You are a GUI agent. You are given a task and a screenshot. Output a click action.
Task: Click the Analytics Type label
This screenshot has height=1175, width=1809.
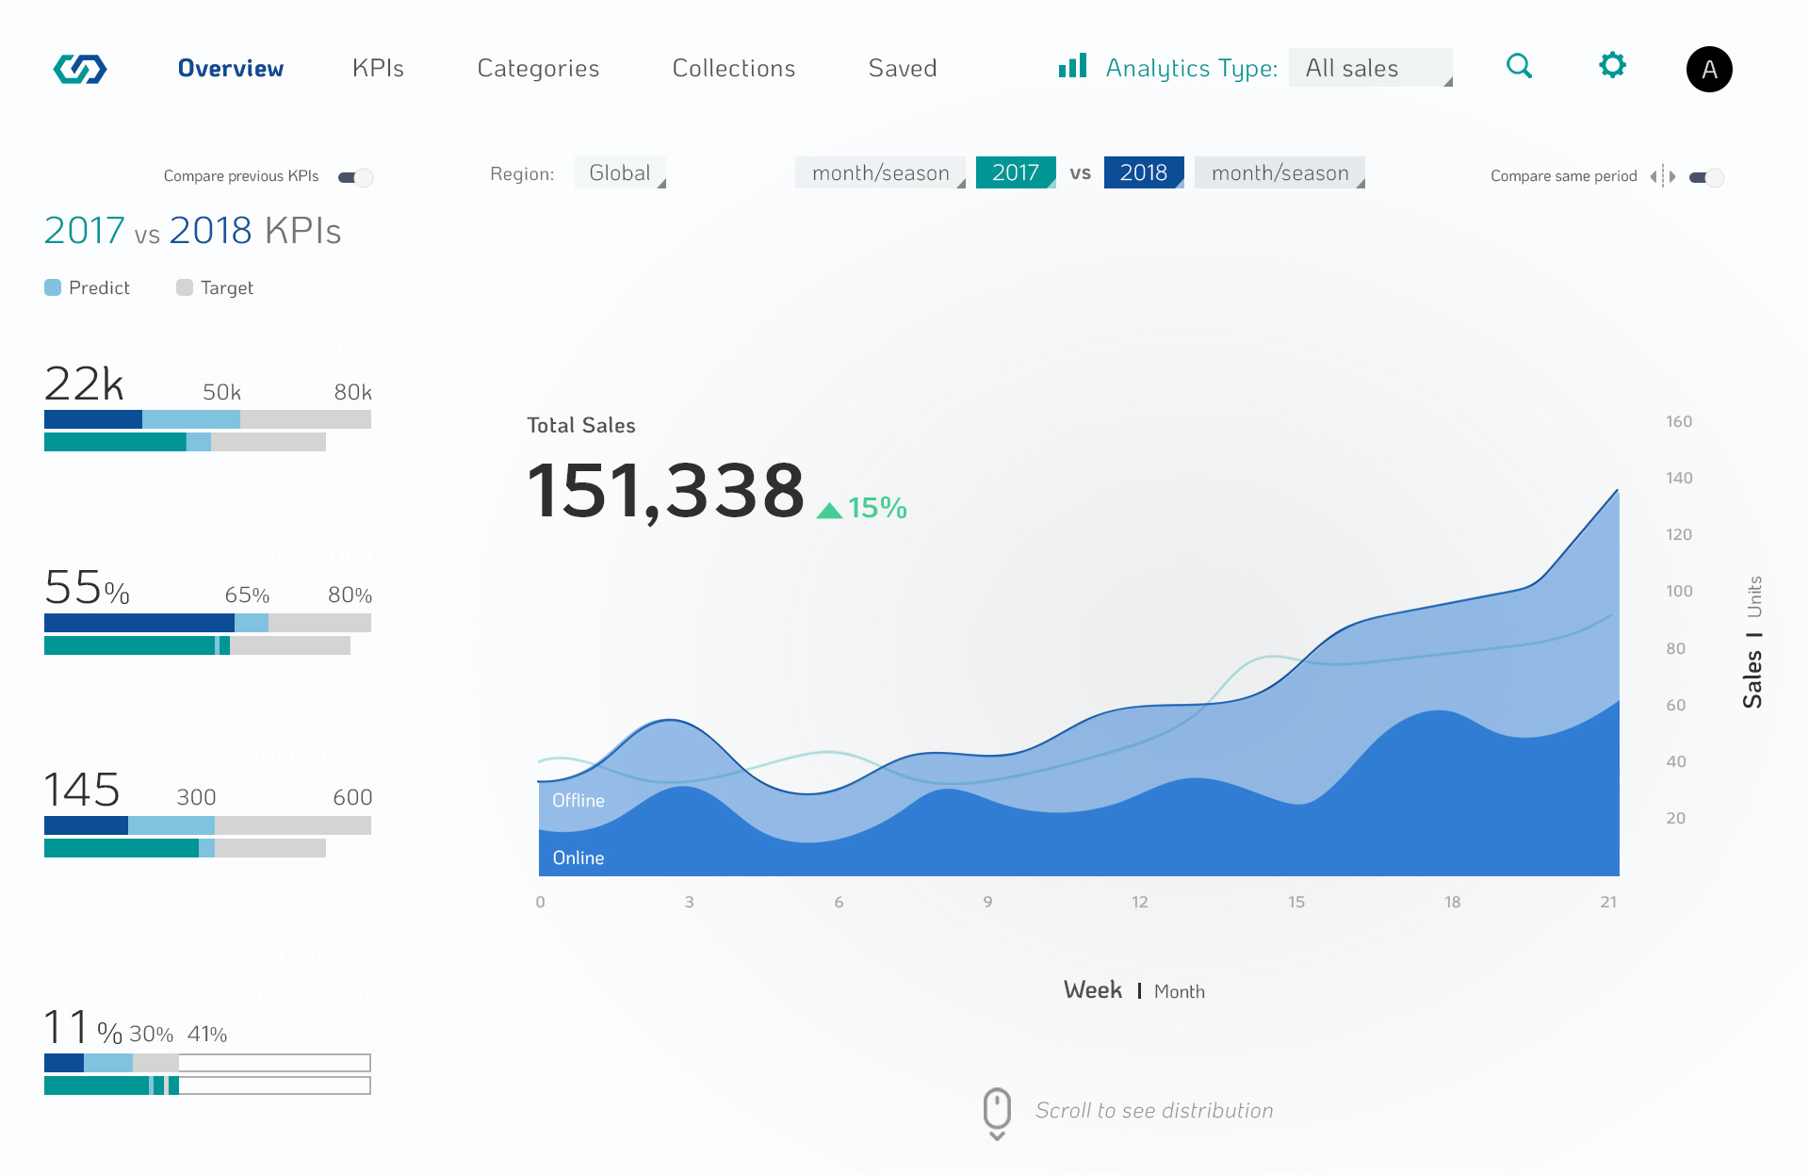tap(1192, 69)
